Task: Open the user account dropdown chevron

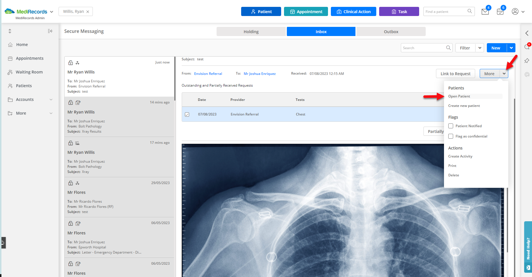Action: pyautogui.click(x=523, y=12)
